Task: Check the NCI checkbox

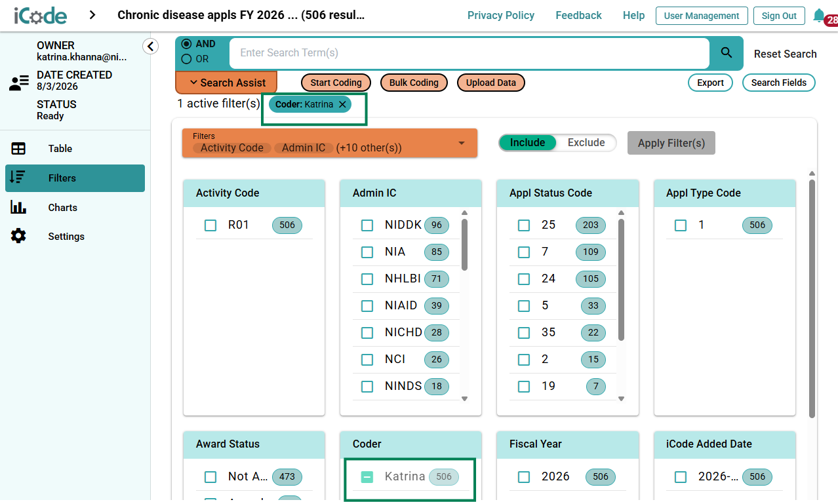Action: (x=367, y=360)
